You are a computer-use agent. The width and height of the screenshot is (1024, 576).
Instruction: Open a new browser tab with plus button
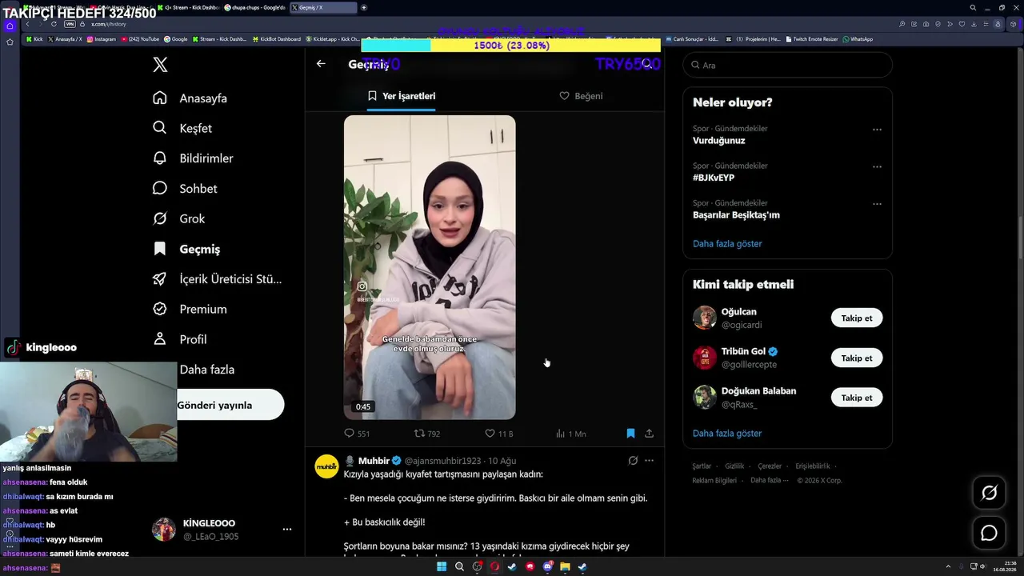[364, 7]
